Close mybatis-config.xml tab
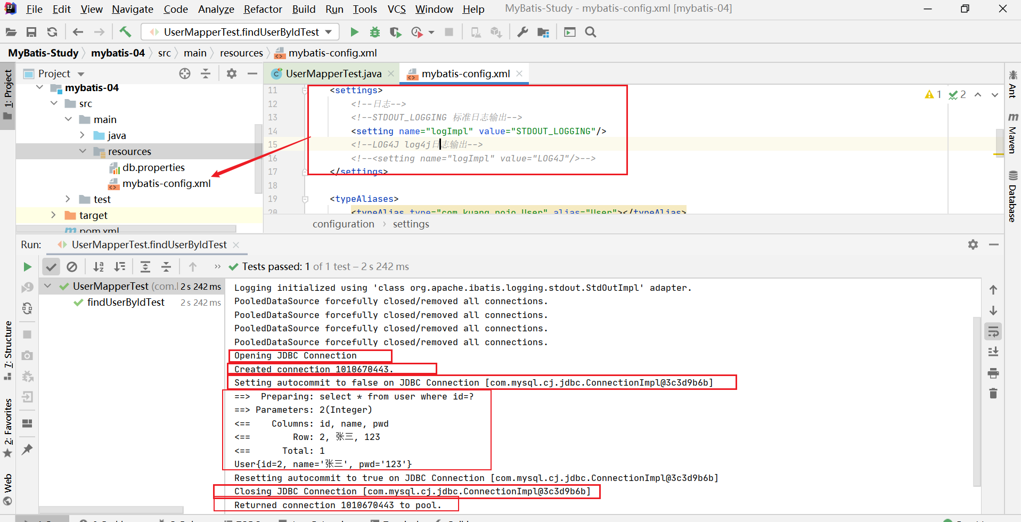The height and width of the screenshot is (522, 1021). (x=519, y=74)
